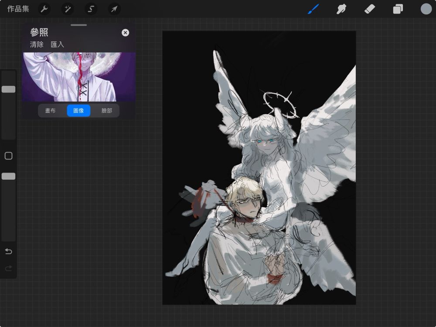Close the 參照 reference panel
Image resolution: width=436 pixels, height=327 pixels.
125,33
